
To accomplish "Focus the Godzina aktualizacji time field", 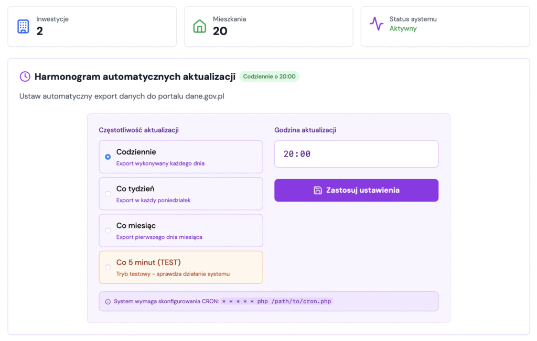I will click(x=356, y=154).
